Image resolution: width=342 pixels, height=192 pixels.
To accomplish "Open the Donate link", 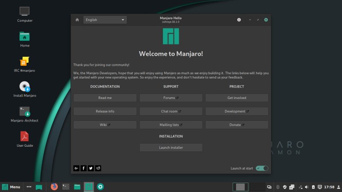I will [237, 125].
